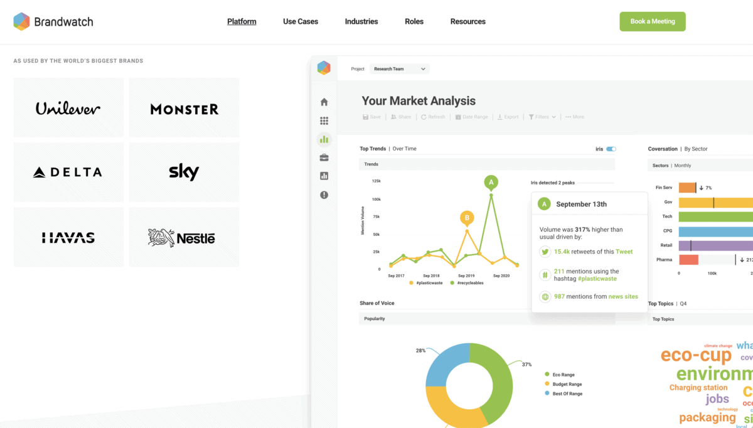The width and height of the screenshot is (753, 428).
Task: Select the Sky brand logo tile
Action: click(x=184, y=173)
